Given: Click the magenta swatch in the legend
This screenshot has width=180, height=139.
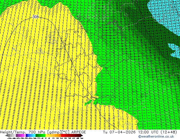Looking at the screenshot, I should 23,135.
